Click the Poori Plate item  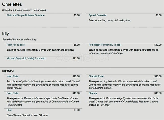[x=12, y=93]
